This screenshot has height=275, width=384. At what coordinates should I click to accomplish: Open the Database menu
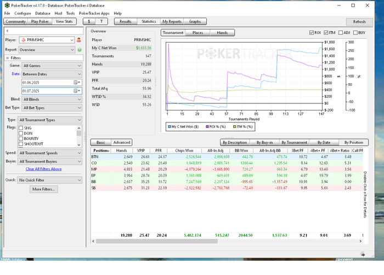pyautogui.click(x=43, y=14)
